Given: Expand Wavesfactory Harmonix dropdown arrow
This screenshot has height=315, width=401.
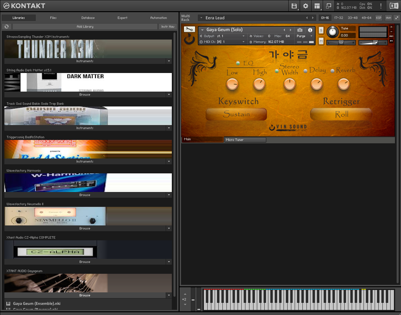Looking at the screenshot, I should (169, 195).
